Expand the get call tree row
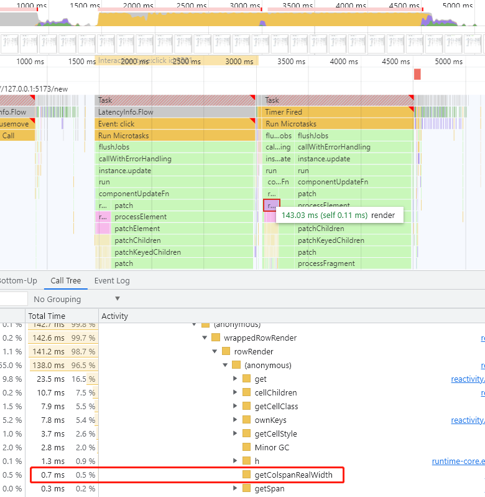Screen dimensions: 485x497 coord(235,379)
